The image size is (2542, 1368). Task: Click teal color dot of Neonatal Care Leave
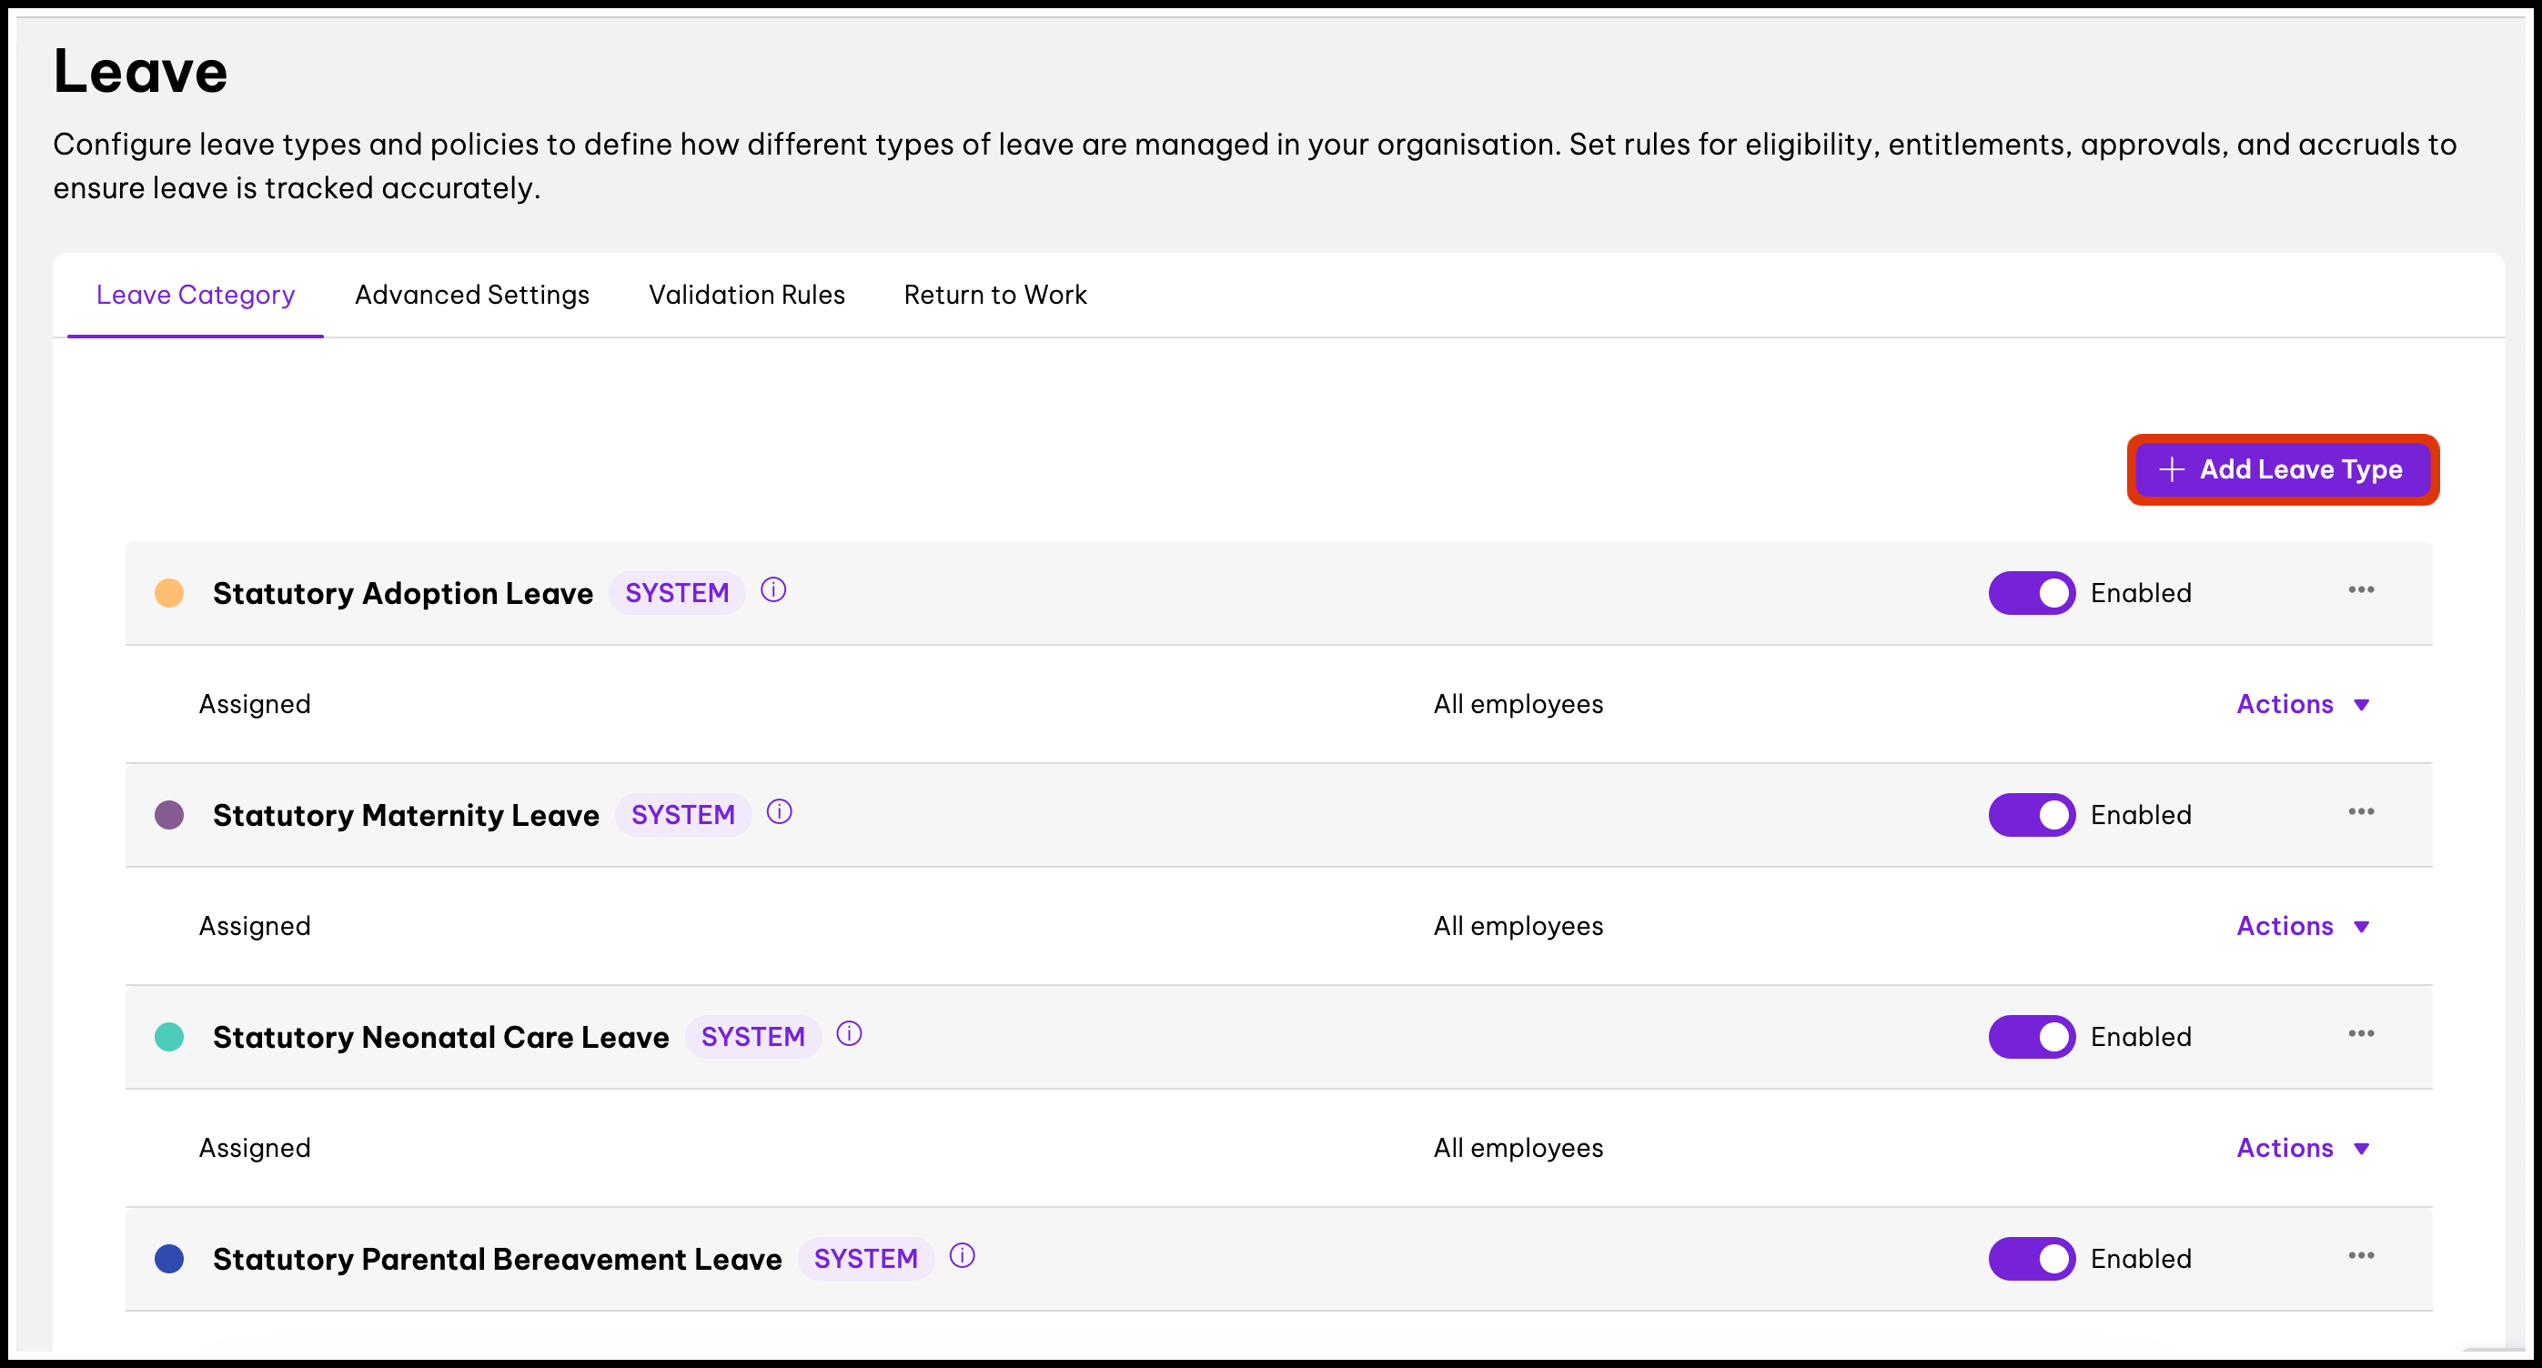click(170, 1037)
